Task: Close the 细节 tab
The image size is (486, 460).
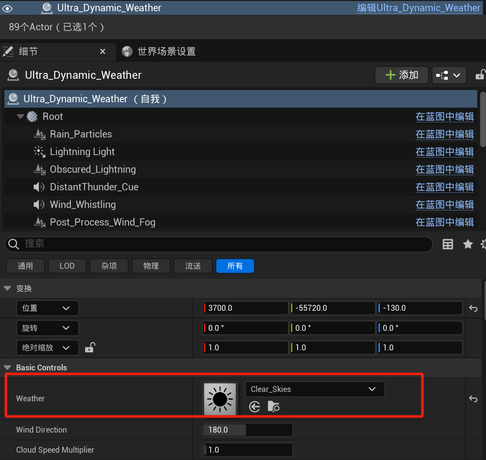Action: 103,51
